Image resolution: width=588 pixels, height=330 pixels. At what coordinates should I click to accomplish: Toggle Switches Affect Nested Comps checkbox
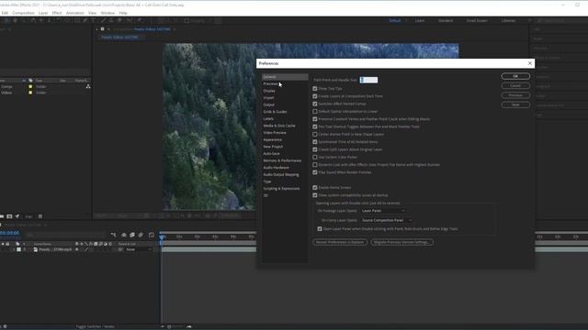click(x=315, y=104)
